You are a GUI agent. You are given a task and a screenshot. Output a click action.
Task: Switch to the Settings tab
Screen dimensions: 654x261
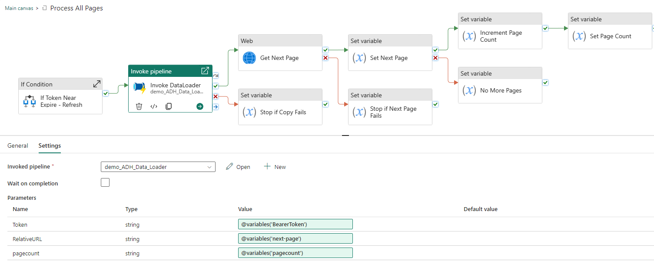point(50,145)
